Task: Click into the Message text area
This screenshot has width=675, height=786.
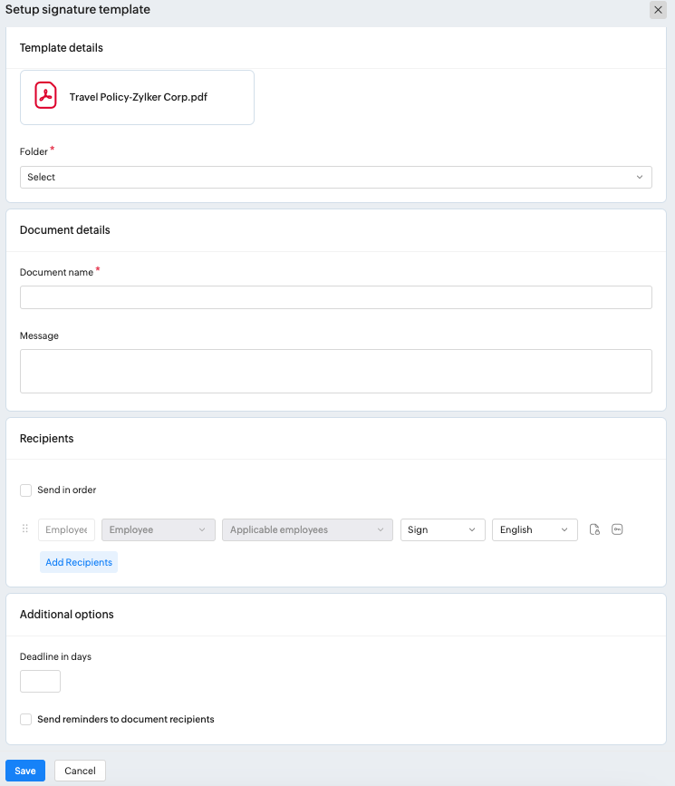Action: 335,371
